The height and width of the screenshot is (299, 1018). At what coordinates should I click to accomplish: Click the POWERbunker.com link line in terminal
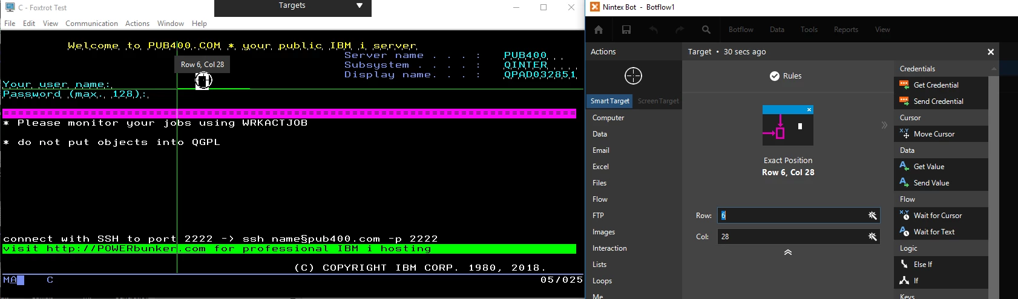(x=289, y=249)
